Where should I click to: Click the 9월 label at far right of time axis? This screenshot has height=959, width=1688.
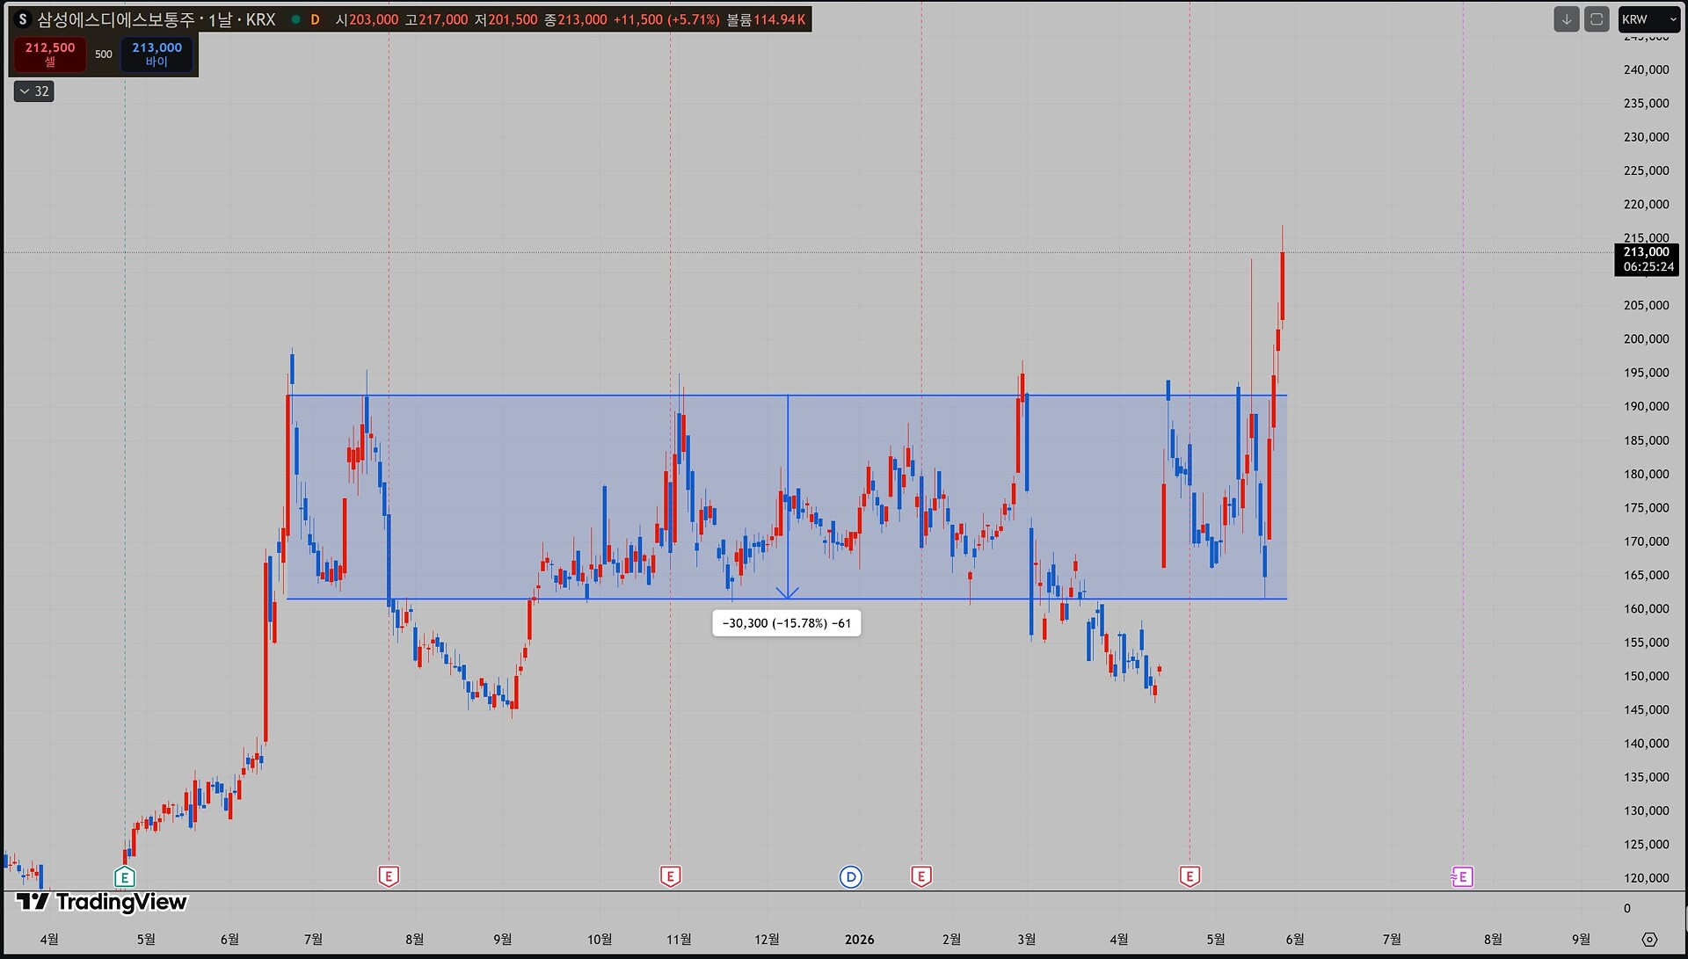pyautogui.click(x=1581, y=939)
